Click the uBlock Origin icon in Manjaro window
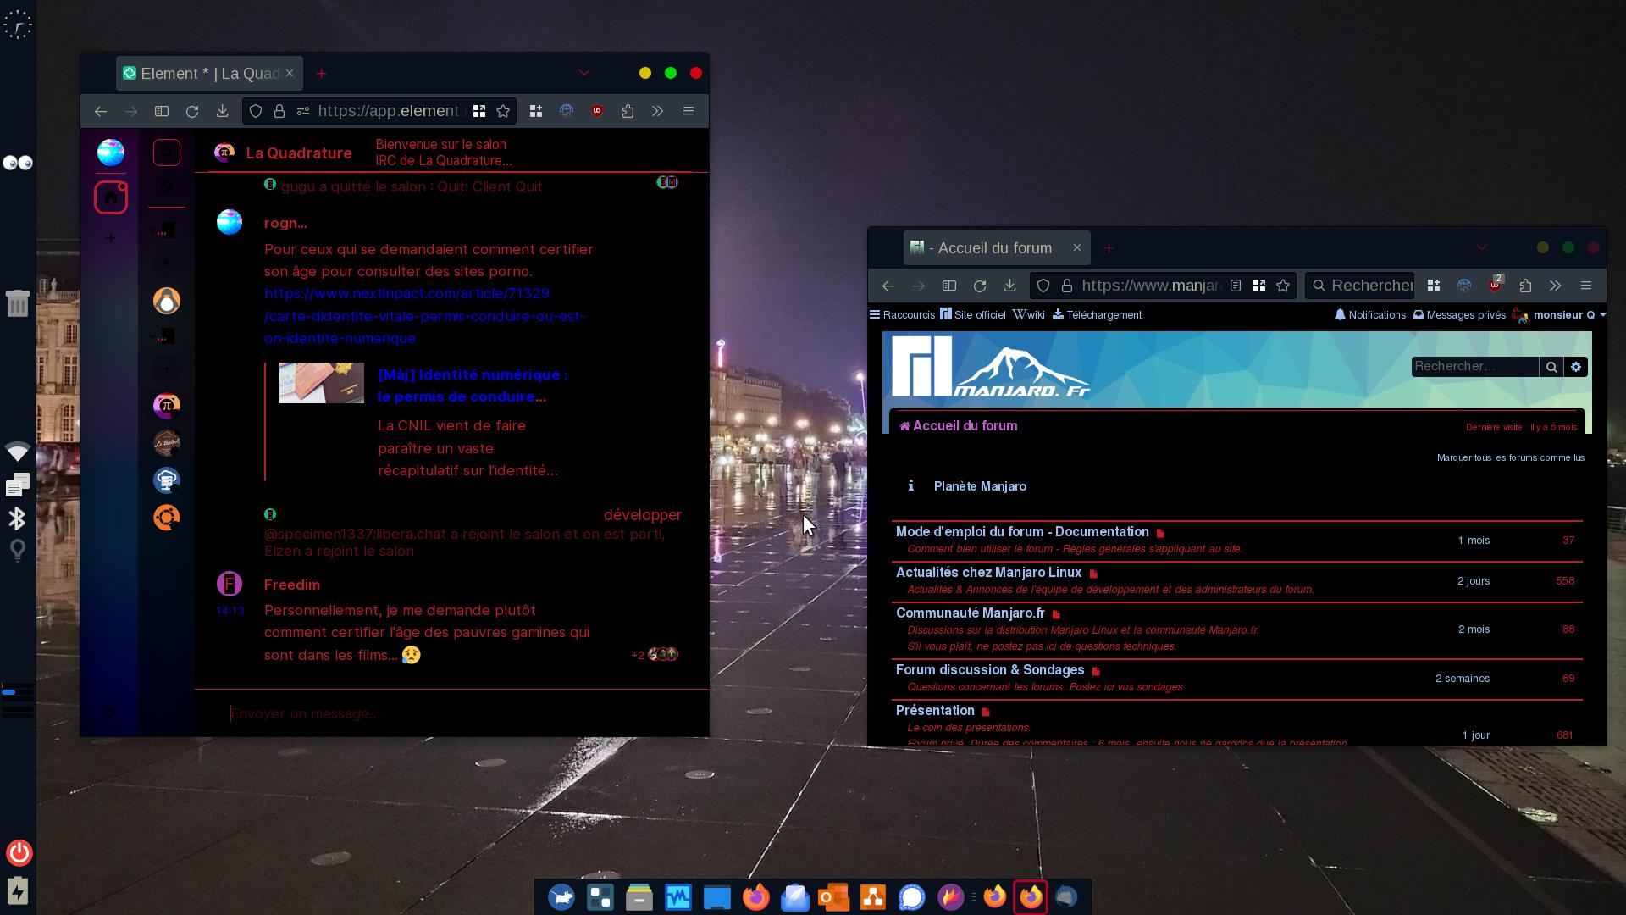This screenshot has height=915, width=1626. click(1495, 286)
